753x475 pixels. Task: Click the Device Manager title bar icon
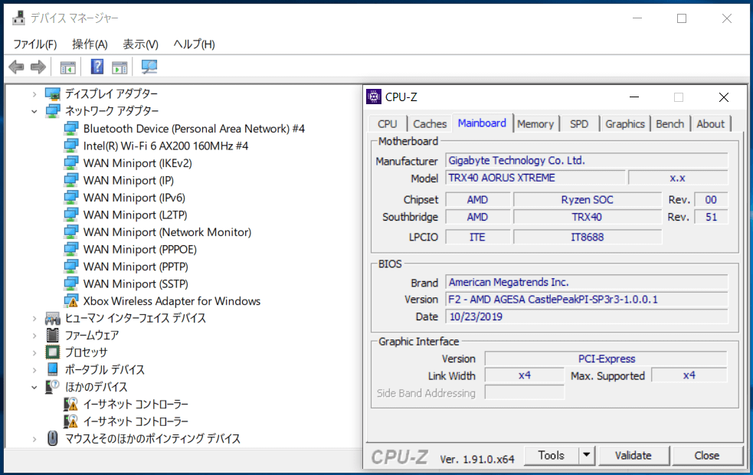(x=18, y=18)
